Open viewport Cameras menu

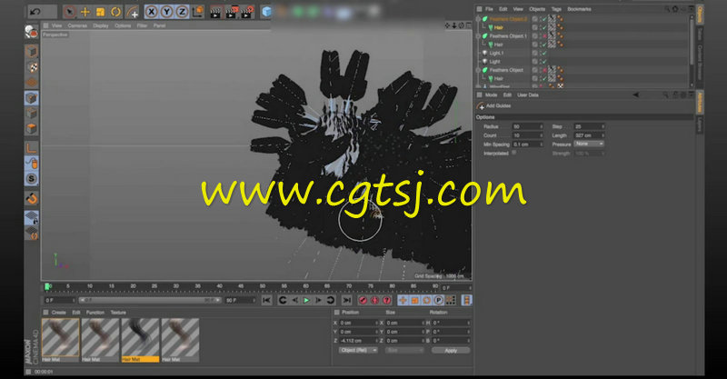77,25
